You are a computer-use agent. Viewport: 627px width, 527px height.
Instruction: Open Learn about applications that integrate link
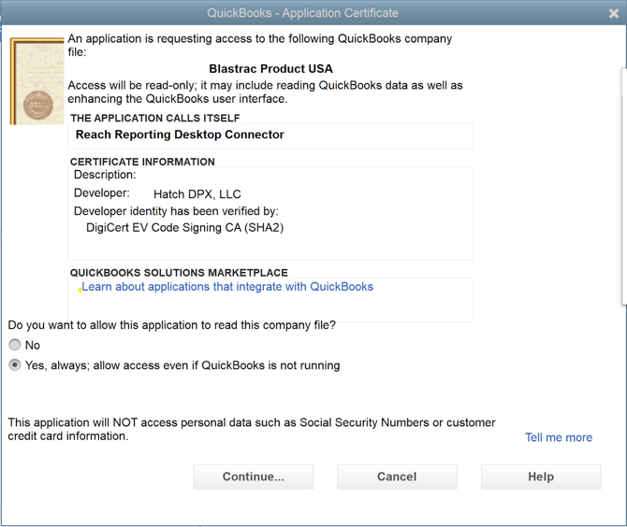[227, 287]
